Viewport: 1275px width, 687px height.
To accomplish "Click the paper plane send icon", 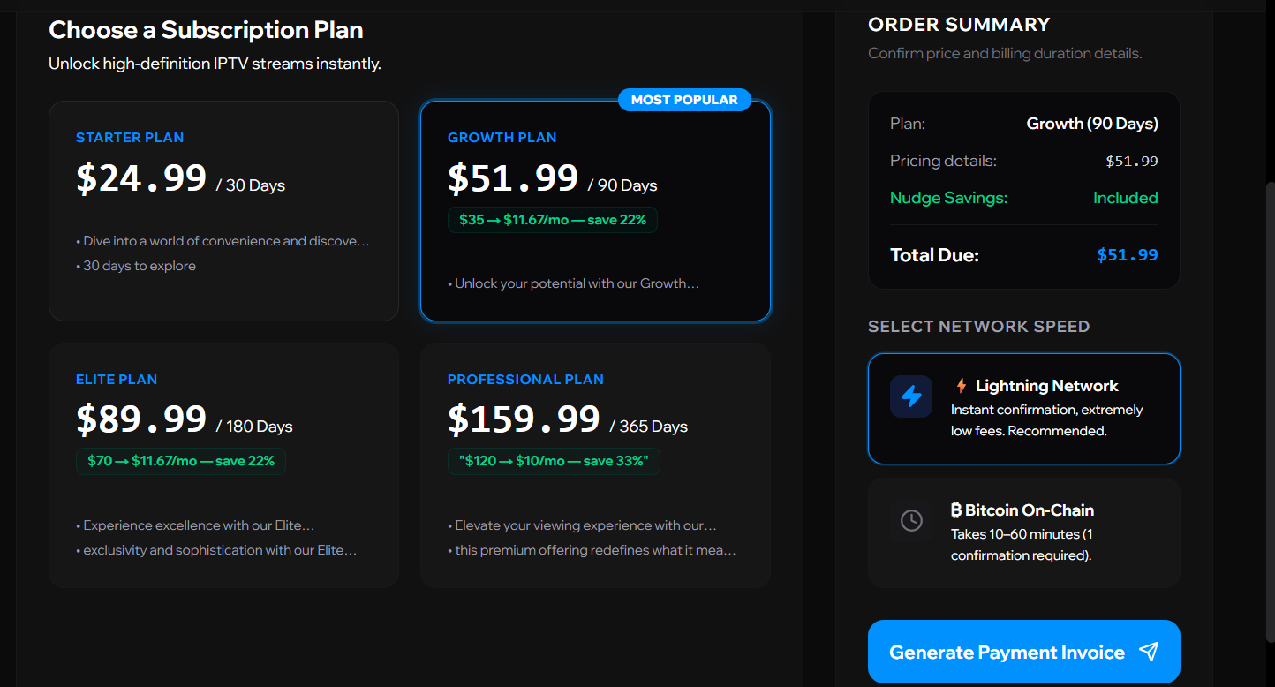I will (1149, 653).
